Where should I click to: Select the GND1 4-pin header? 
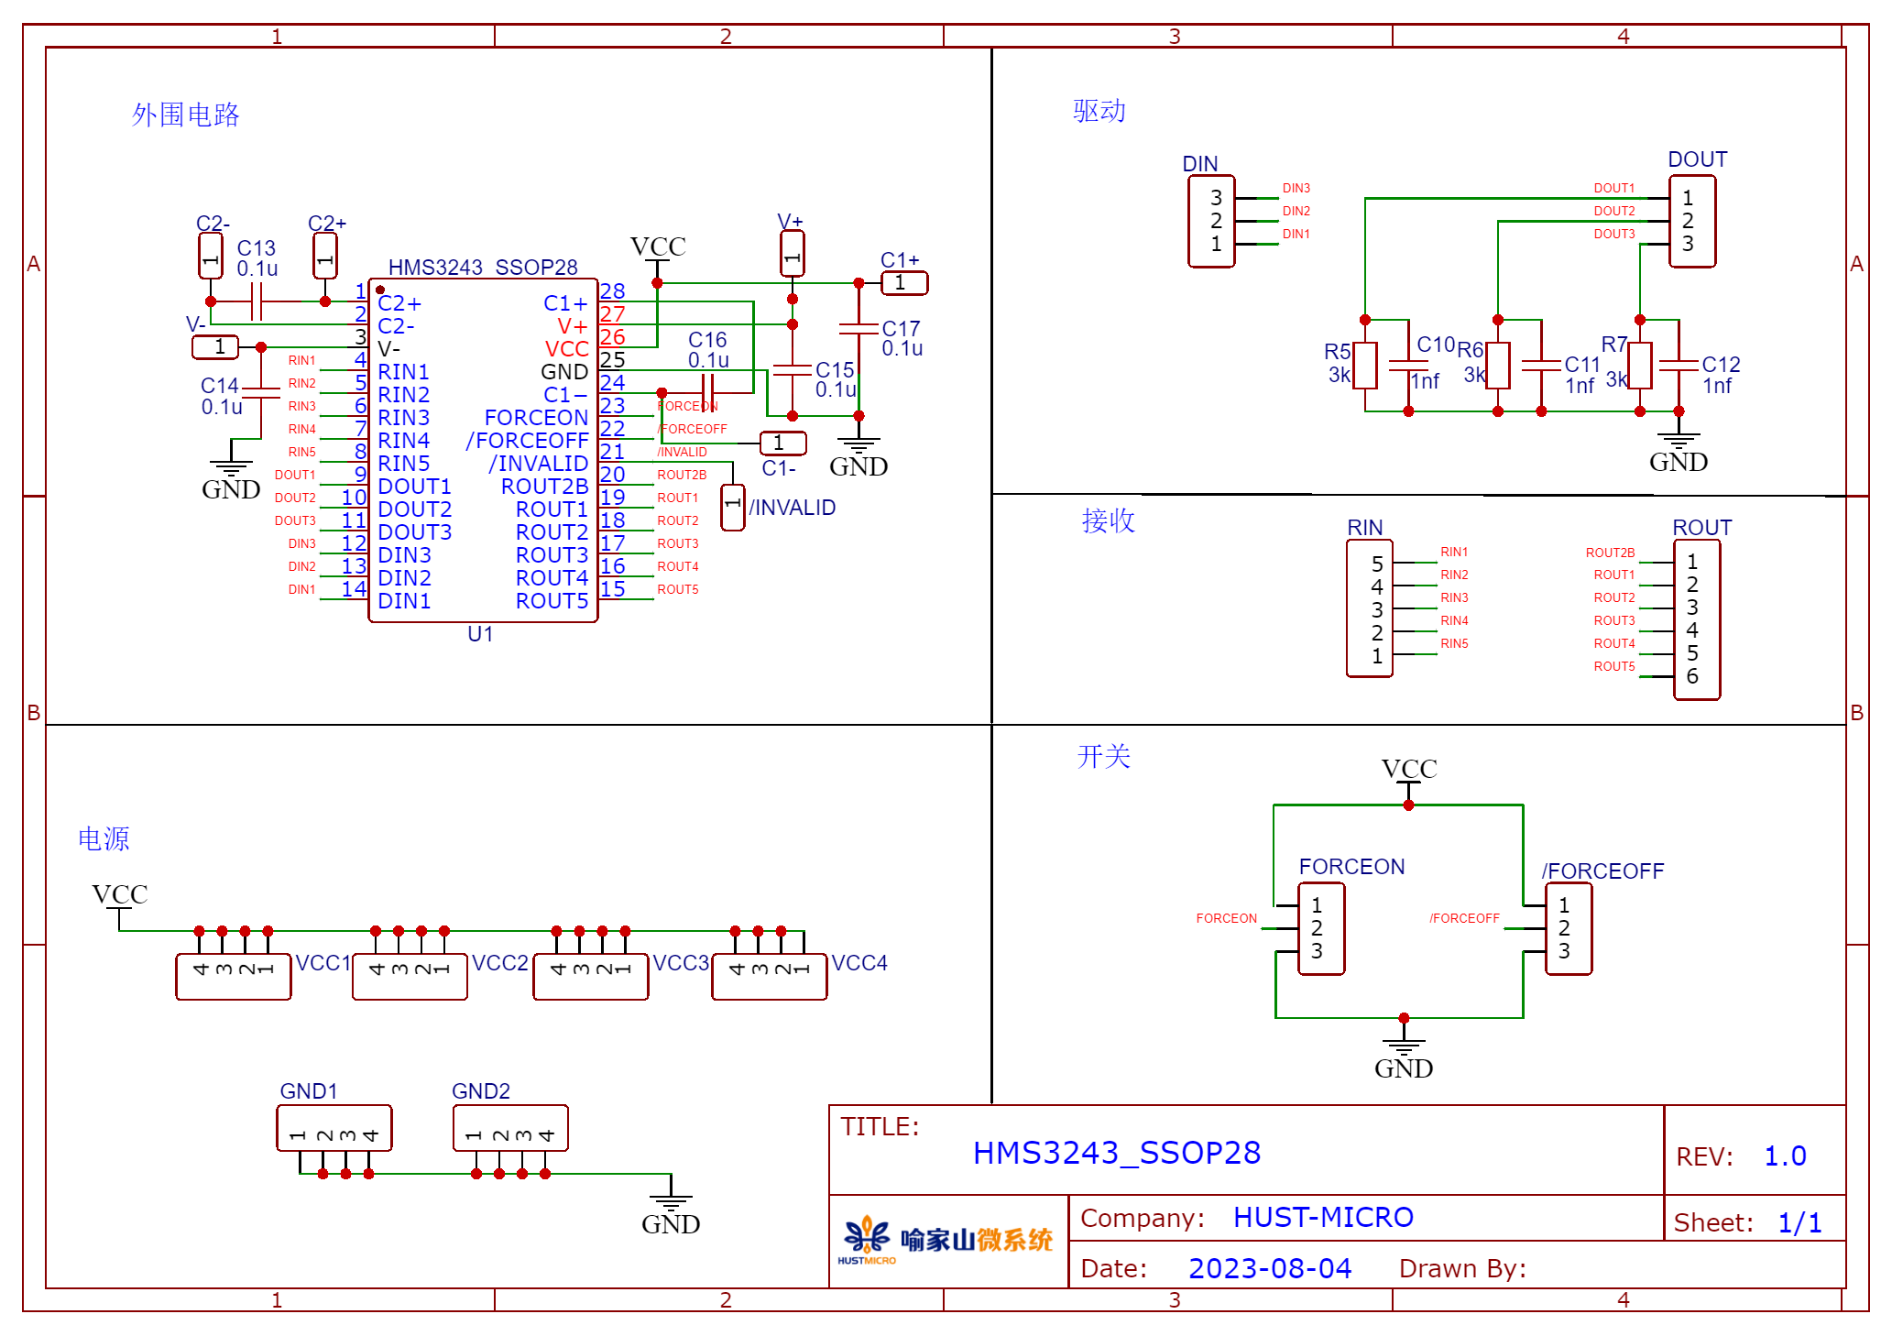click(334, 1128)
